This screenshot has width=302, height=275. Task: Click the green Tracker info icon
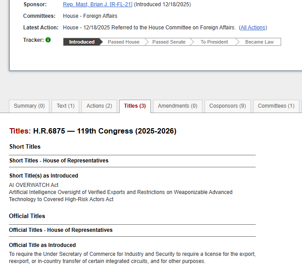(48, 40)
